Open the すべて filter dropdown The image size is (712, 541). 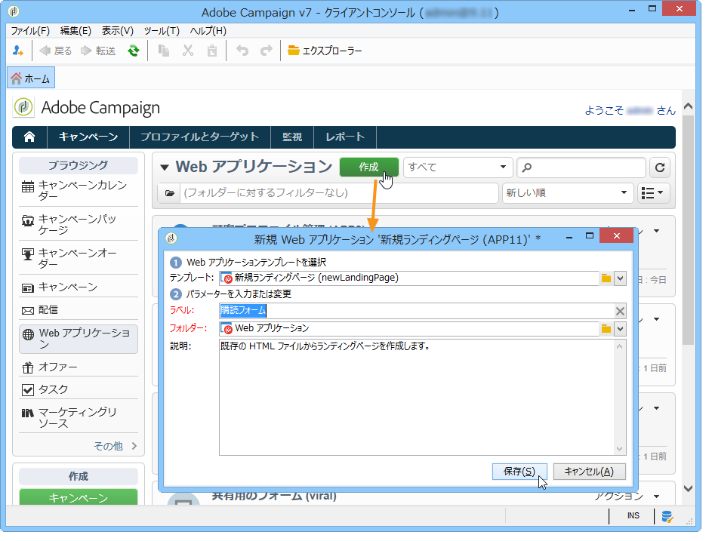point(458,167)
